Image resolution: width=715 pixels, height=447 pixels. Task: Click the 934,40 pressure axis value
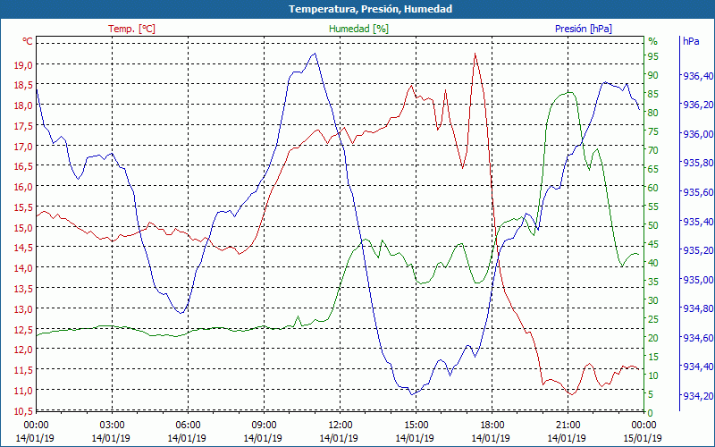(x=697, y=367)
